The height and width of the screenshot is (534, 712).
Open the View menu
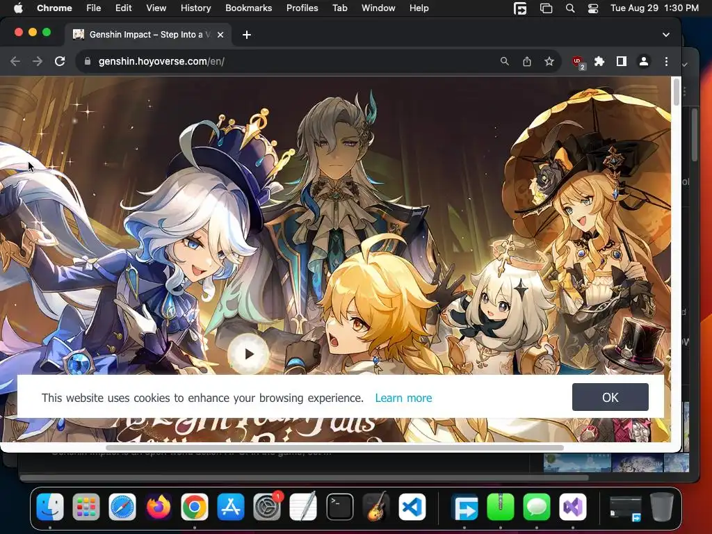[x=156, y=8]
